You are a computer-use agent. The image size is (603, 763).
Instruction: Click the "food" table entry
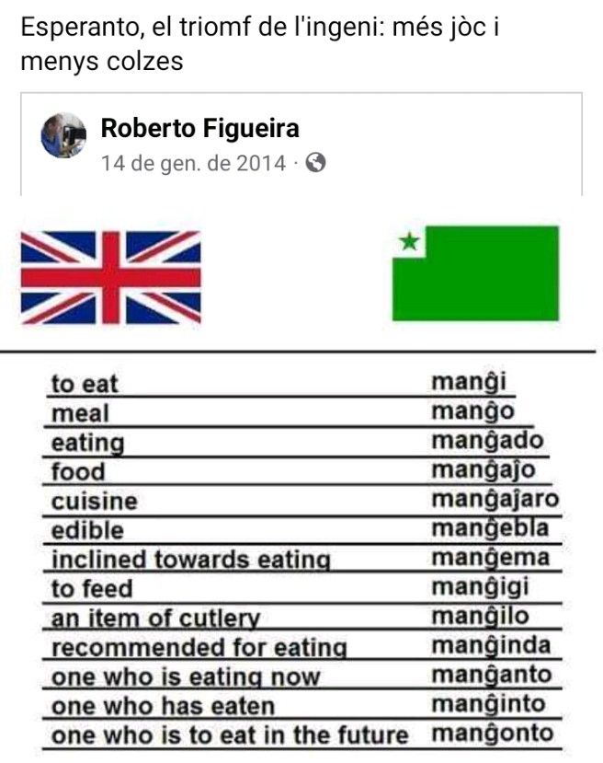[78, 472]
